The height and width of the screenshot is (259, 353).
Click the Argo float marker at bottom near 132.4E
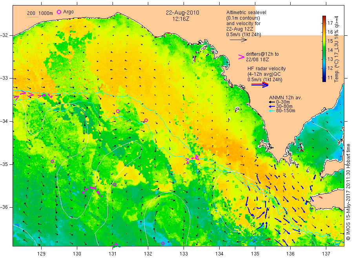tap(163, 243)
